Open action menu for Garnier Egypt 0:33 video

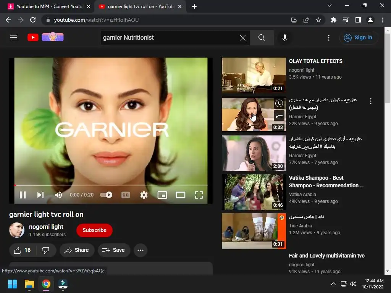point(371,101)
